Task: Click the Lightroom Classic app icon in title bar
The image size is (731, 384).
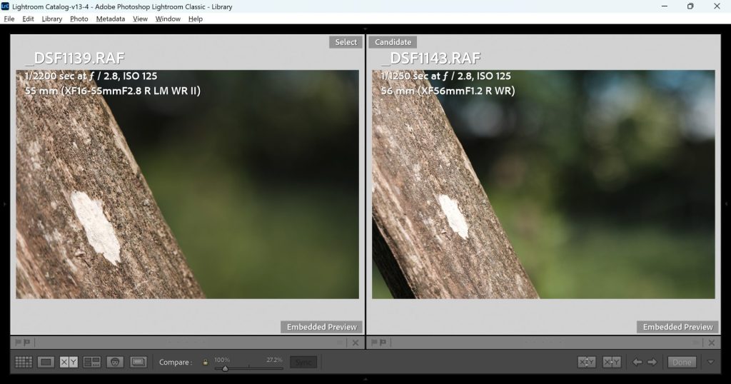Action: (5, 6)
